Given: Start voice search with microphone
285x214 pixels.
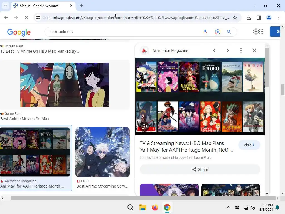Looking at the screenshot, I should click(205, 32).
